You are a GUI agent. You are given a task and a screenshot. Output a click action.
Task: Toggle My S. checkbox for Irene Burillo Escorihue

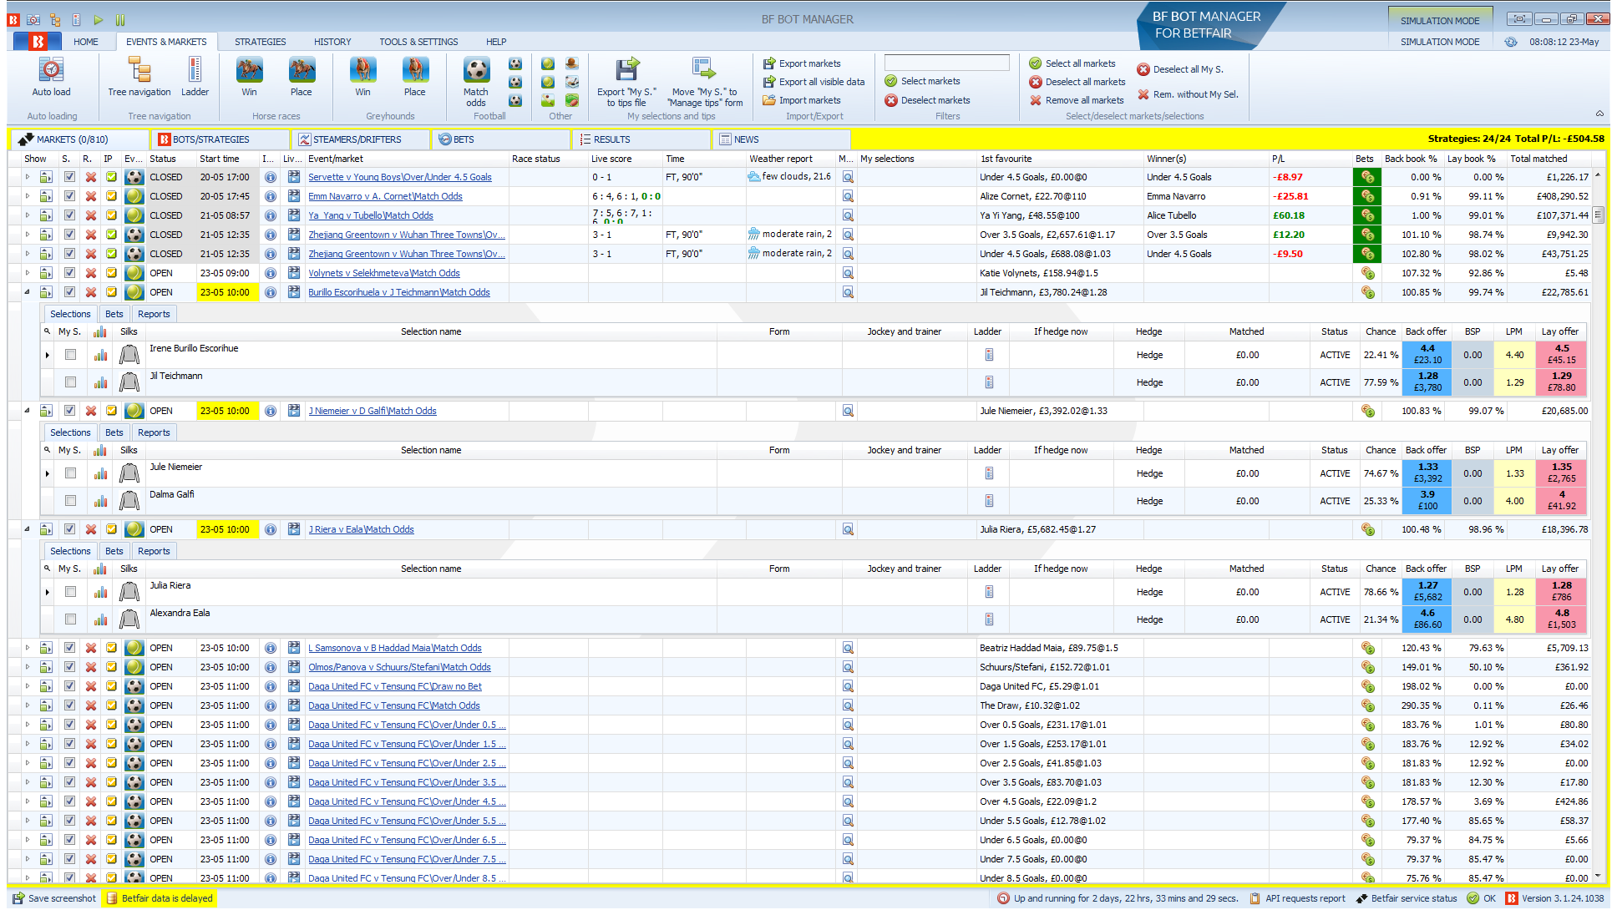(x=70, y=355)
